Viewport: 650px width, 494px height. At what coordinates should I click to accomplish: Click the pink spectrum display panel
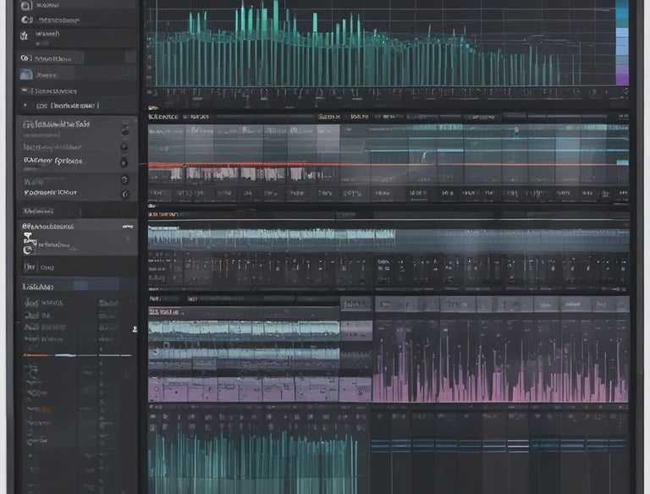tap(500, 361)
